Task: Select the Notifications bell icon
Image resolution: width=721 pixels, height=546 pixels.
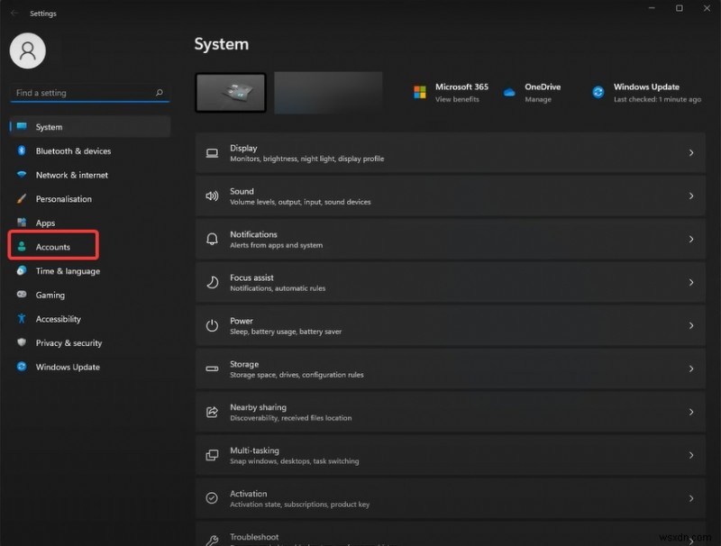Action: tap(213, 239)
